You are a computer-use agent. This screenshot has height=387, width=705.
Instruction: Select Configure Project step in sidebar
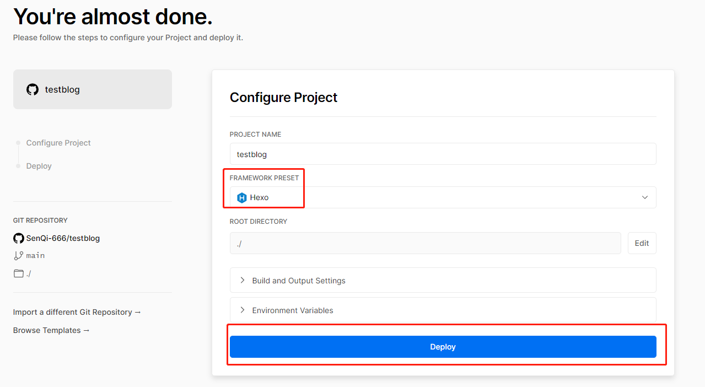tap(58, 143)
